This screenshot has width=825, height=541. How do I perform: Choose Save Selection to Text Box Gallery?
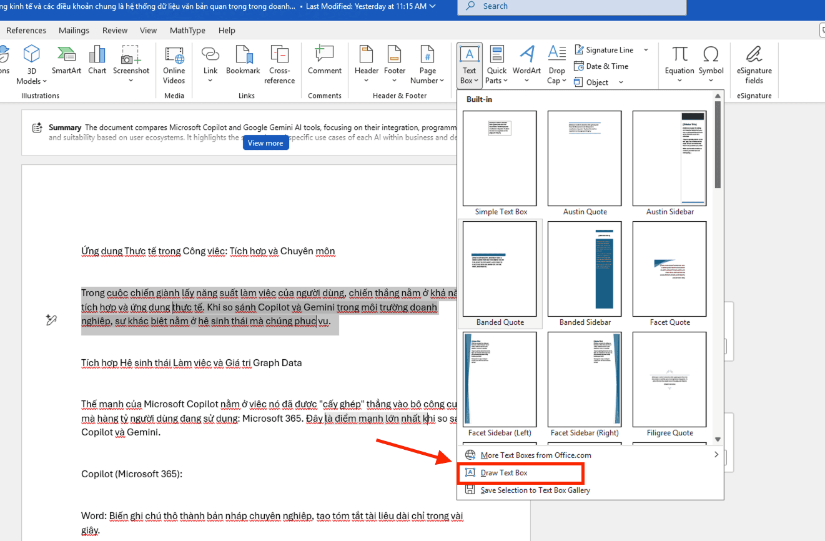[x=591, y=490]
